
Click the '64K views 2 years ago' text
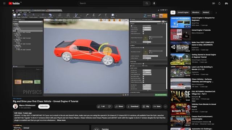pyautogui.click(x=23, y=113)
